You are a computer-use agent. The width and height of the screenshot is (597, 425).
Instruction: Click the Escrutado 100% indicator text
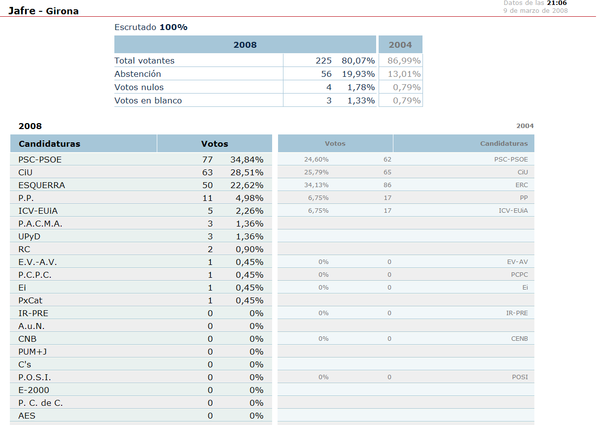click(151, 28)
